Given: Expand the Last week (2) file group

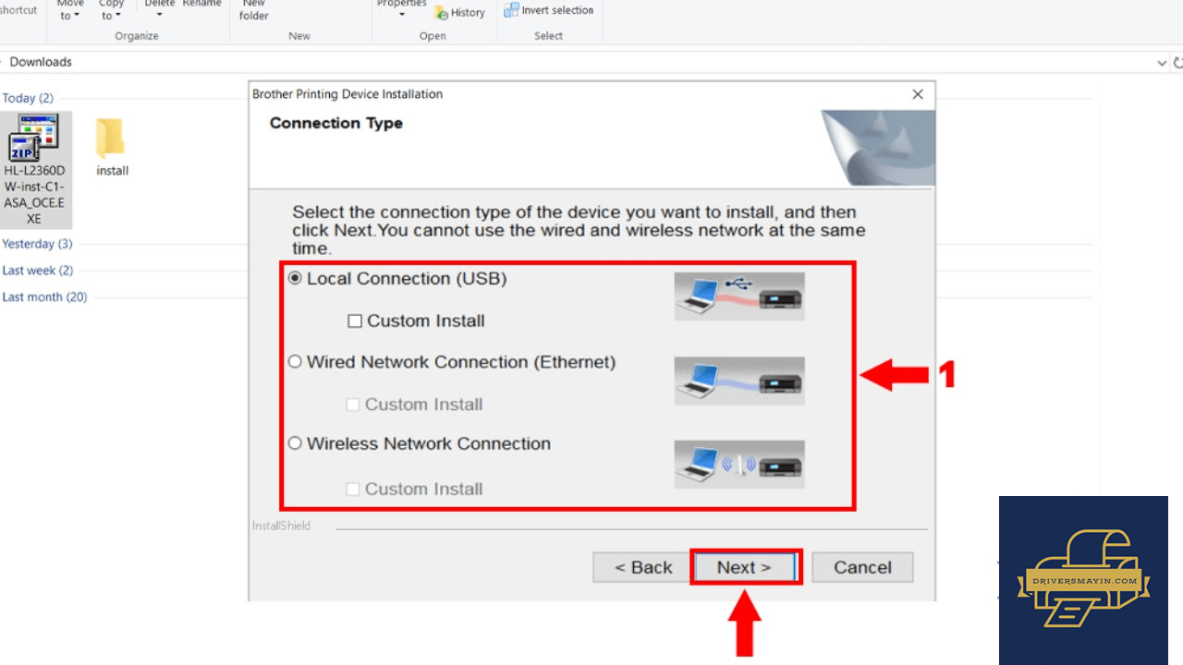Looking at the screenshot, I should point(37,271).
